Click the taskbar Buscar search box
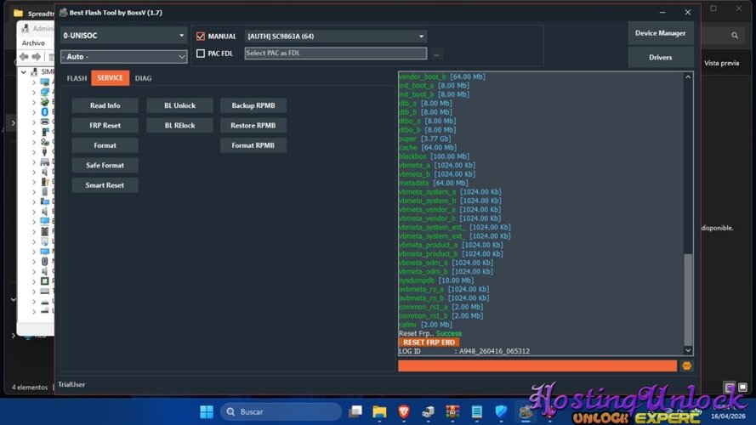 click(281, 412)
